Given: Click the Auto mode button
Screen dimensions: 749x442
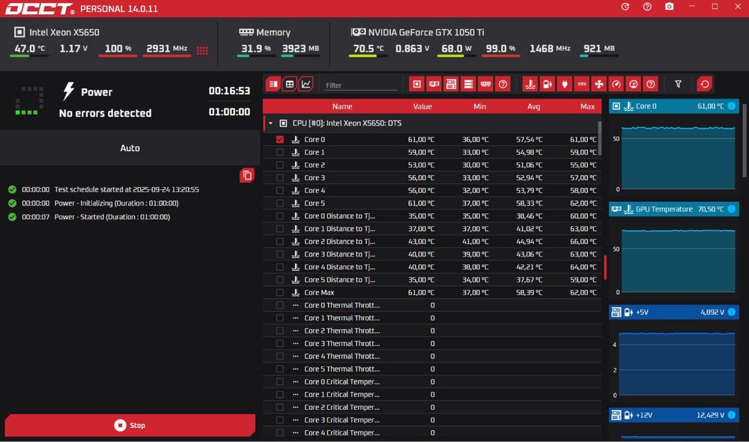Looking at the screenshot, I should (x=130, y=148).
